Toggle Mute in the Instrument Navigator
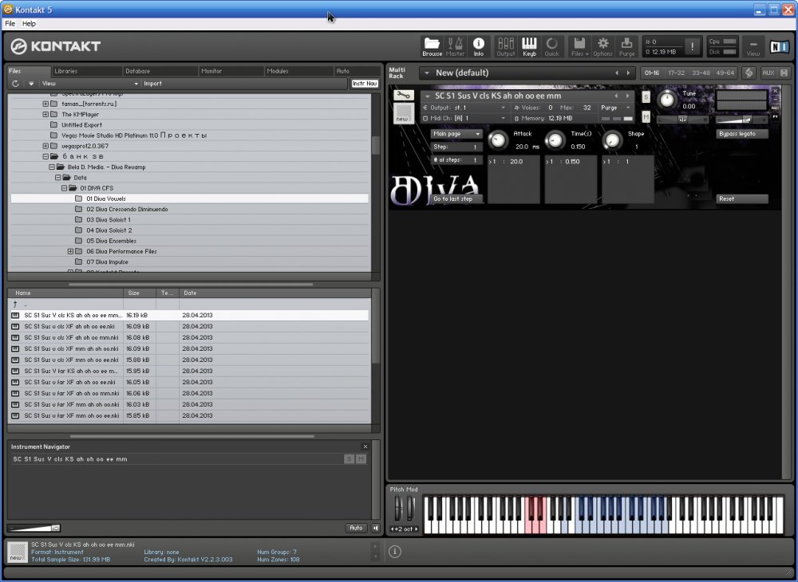The image size is (798, 582). (x=361, y=459)
